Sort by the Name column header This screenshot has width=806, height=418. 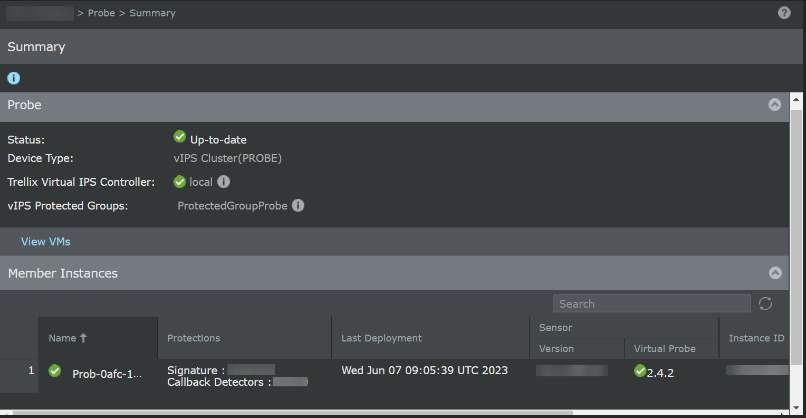[98, 338]
